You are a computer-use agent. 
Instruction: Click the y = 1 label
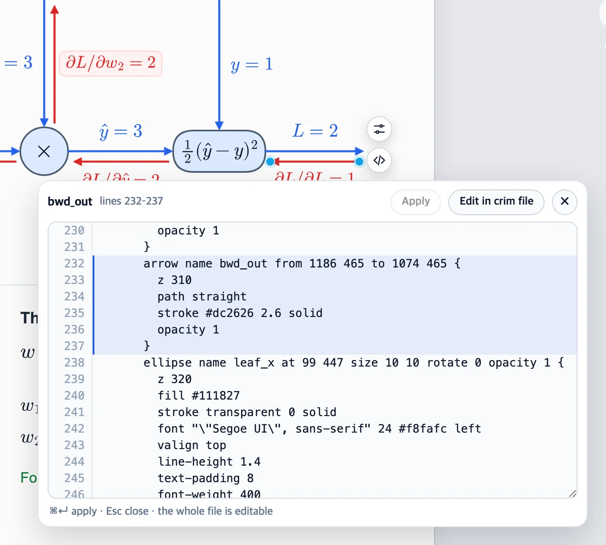(252, 65)
